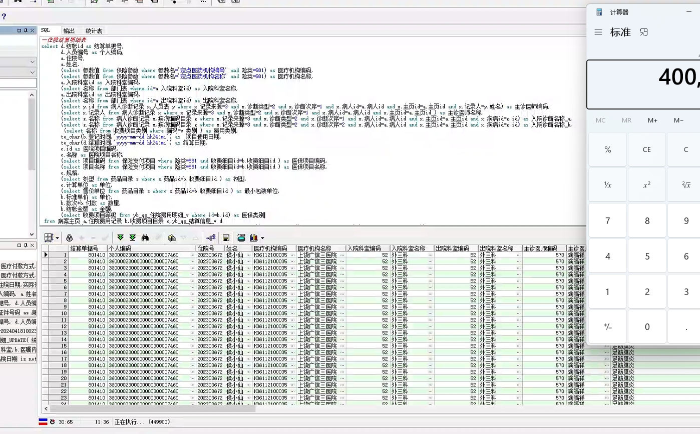Image resolution: width=700 pixels, height=434 pixels.
Task: Click the calculator percent button
Action: pyautogui.click(x=608, y=149)
